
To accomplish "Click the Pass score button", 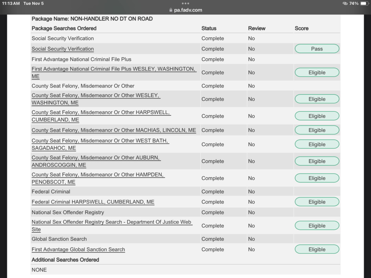I will [x=317, y=49].
